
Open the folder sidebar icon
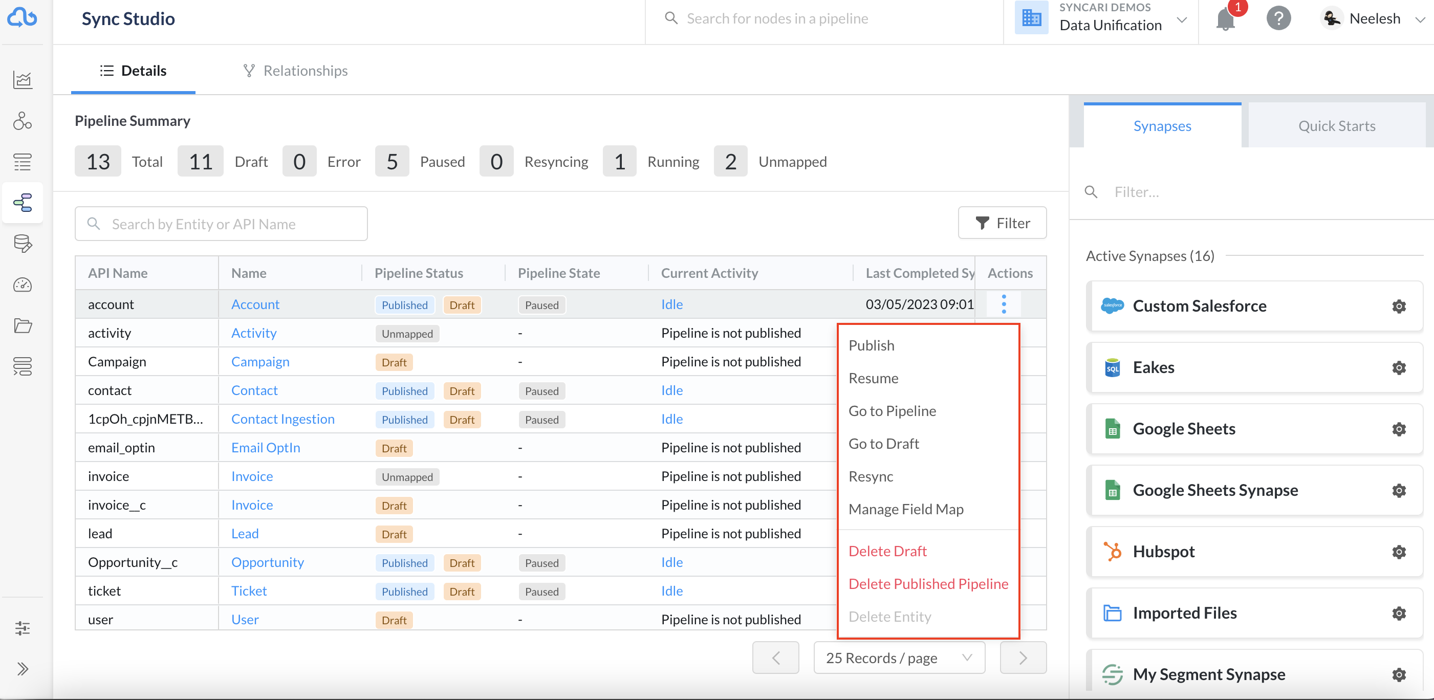(x=23, y=325)
